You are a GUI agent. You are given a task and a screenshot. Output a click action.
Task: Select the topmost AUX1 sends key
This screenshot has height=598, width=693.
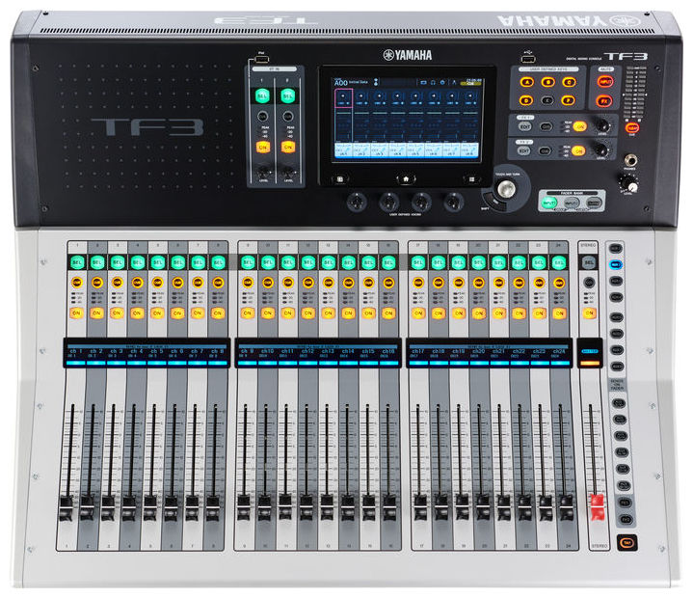click(615, 248)
